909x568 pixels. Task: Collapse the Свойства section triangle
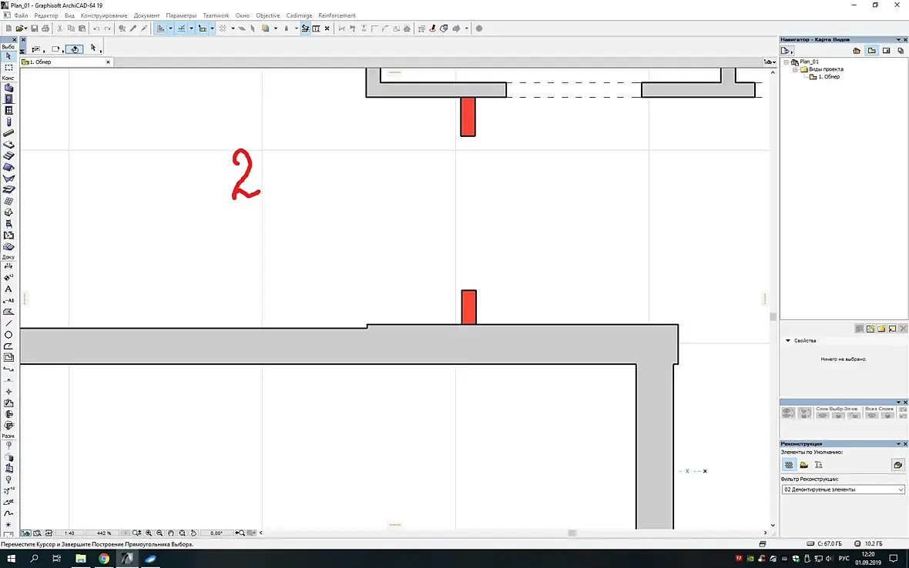[788, 340]
